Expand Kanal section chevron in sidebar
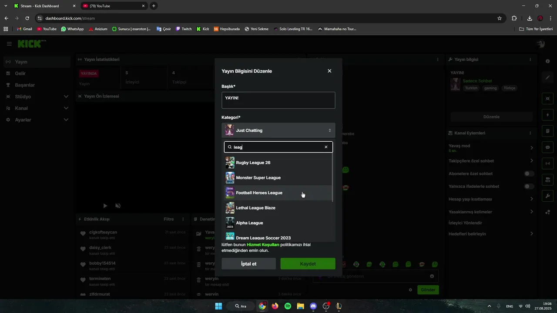Screen dimensions: 557x313 66,108
